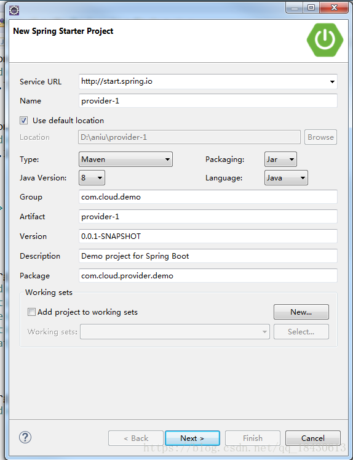Open the Language Java dropdown
353x460 pixels.
pos(286,178)
